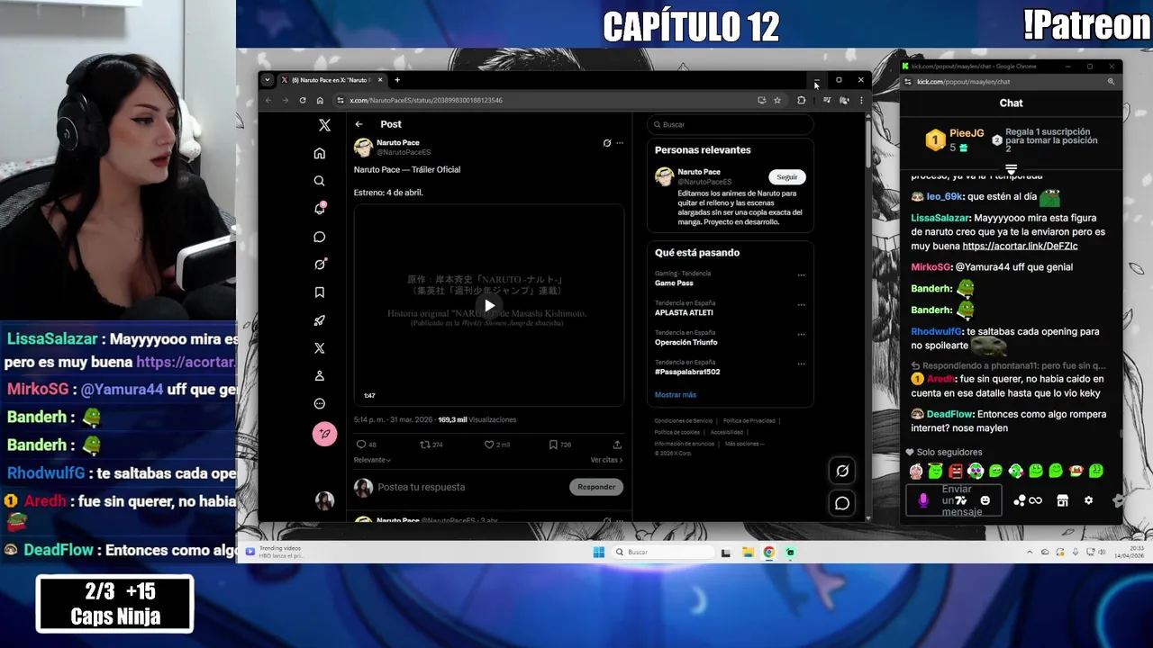Open Windows Start button
This screenshot has height=648, width=1153.
pos(598,552)
